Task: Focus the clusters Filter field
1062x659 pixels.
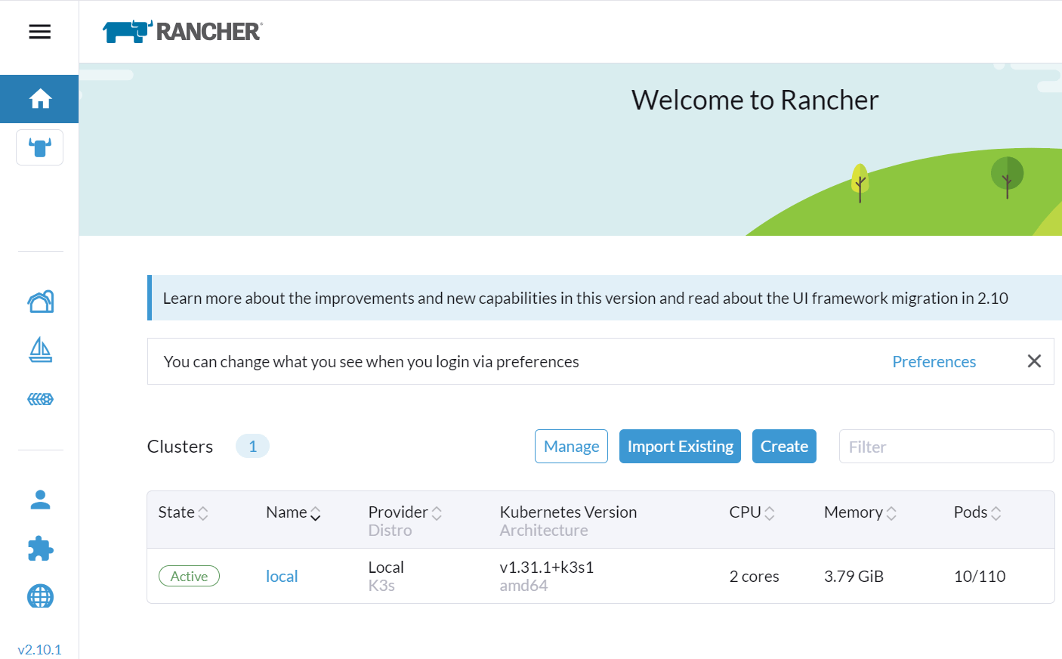Action: point(946,447)
